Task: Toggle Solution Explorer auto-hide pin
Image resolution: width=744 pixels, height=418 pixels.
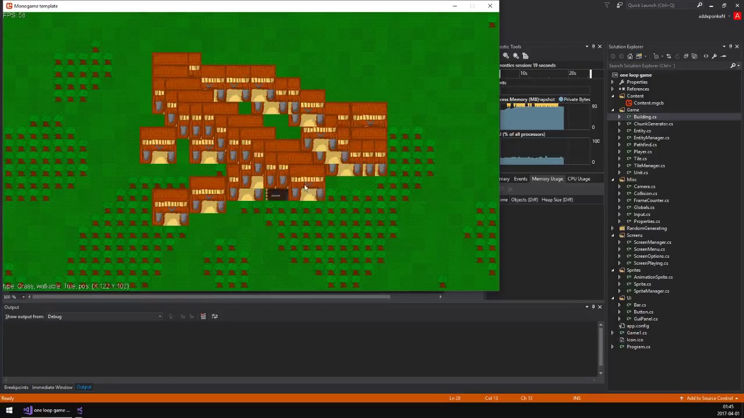Action: [x=730, y=46]
